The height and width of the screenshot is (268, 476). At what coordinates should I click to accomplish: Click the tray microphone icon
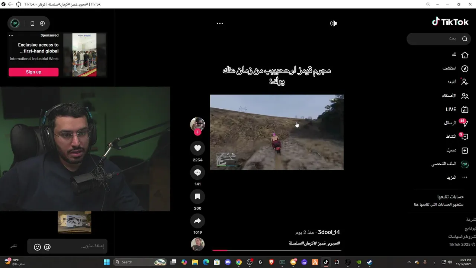[425, 262]
